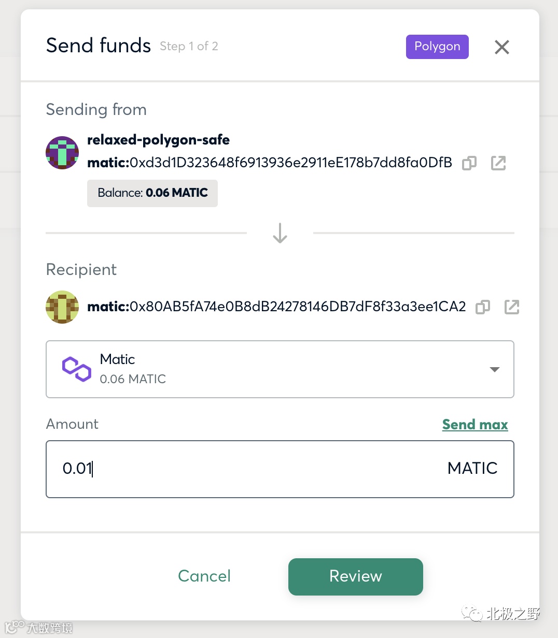
Task: Open recipient address in block explorer
Action: (511, 307)
